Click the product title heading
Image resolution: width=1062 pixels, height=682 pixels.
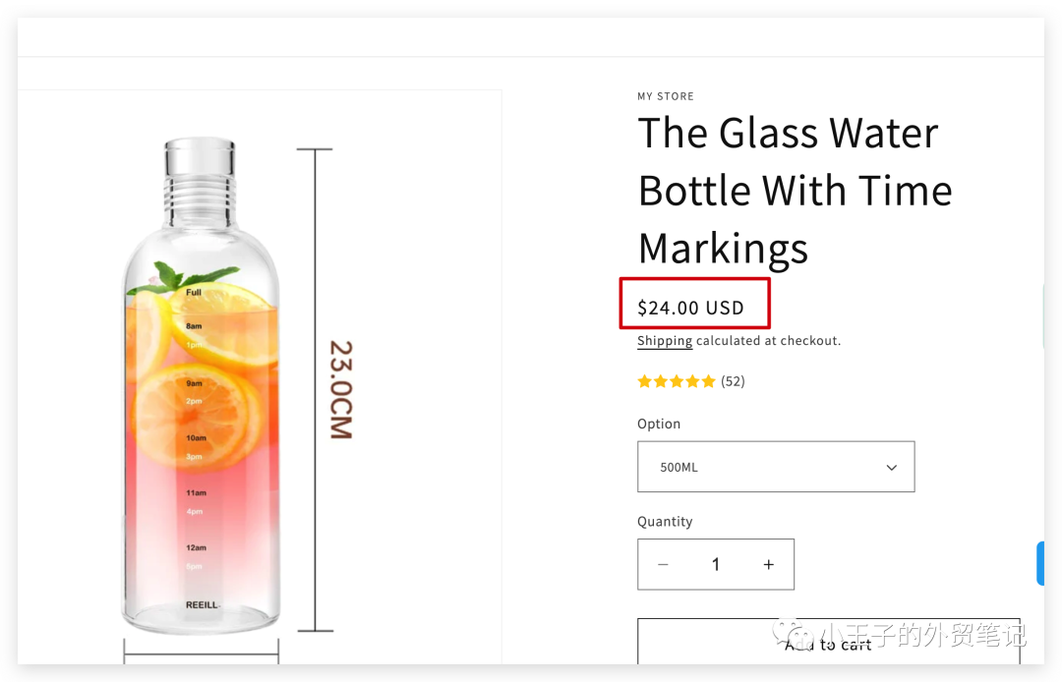(x=795, y=191)
